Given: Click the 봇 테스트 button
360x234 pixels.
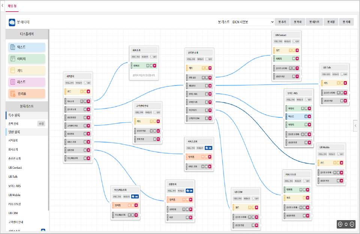Looking at the screenshot, I should (x=314, y=22).
